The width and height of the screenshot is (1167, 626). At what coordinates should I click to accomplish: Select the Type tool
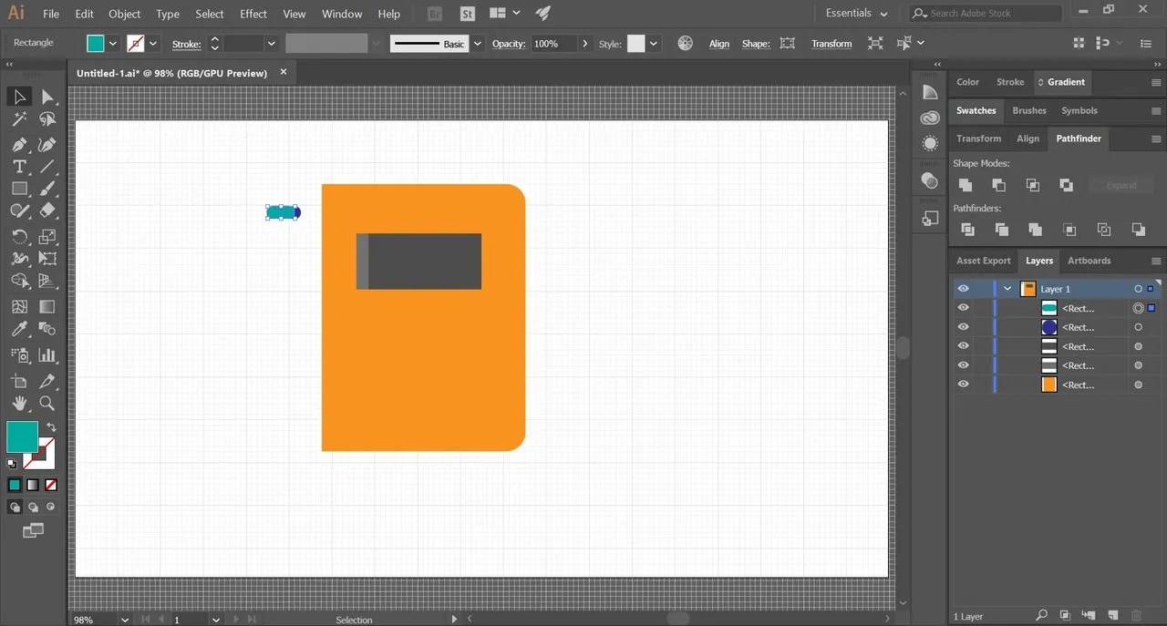click(19, 167)
